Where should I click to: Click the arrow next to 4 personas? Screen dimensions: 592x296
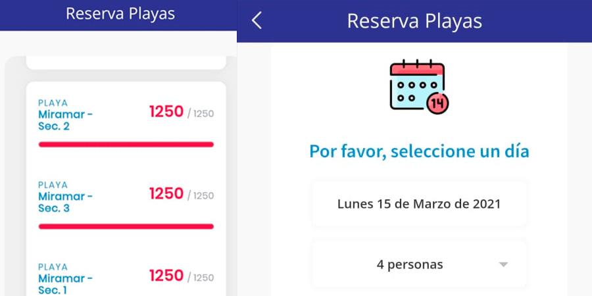click(503, 264)
